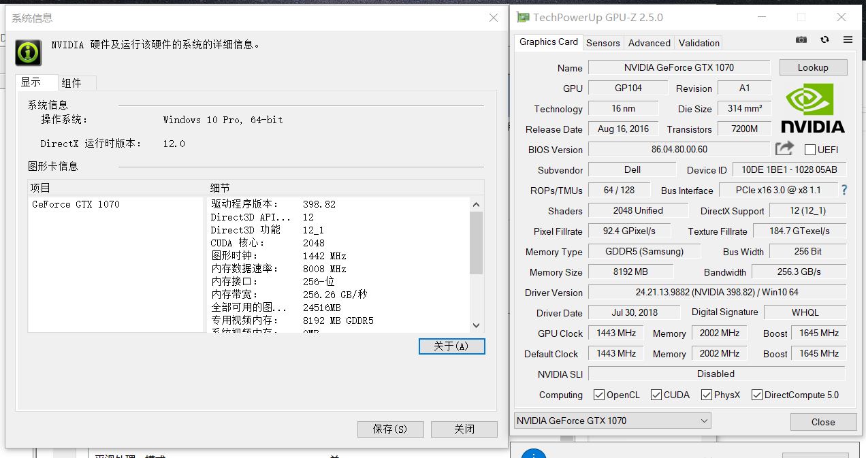Click the GPU-Z title bar app icon
Screen dimensions: 866x458
coord(522,17)
